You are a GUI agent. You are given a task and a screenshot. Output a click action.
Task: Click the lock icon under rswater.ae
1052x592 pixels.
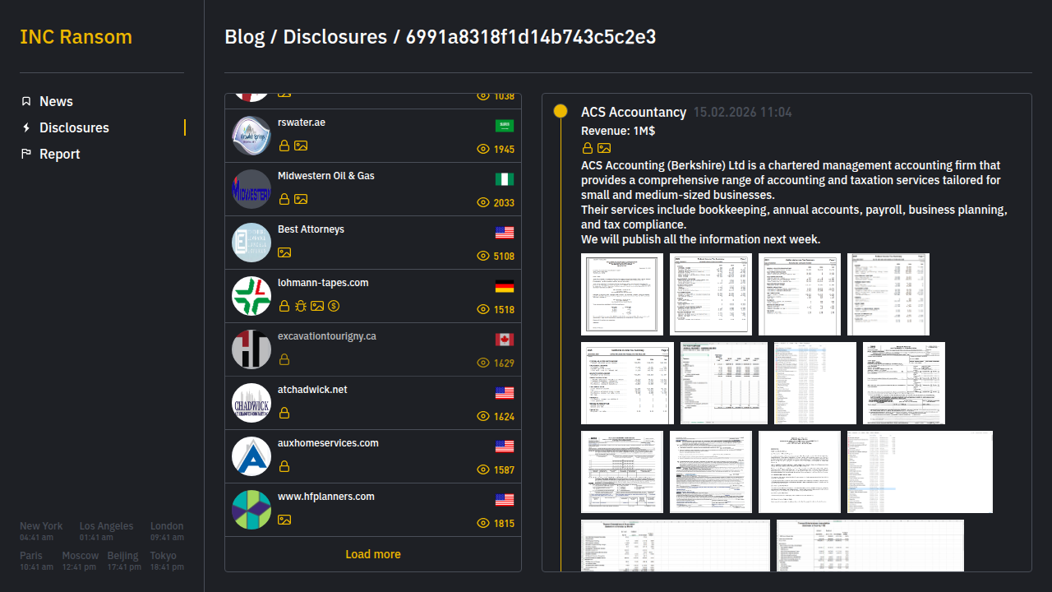coord(284,146)
